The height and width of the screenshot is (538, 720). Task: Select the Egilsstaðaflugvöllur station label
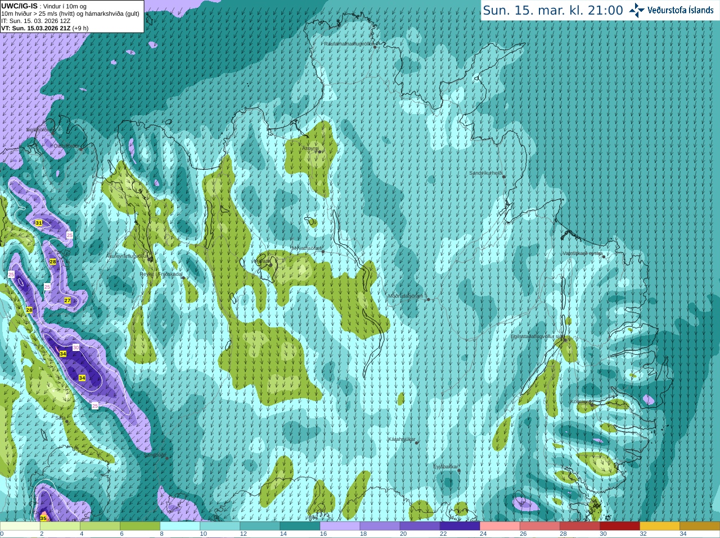click(x=537, y=336)
